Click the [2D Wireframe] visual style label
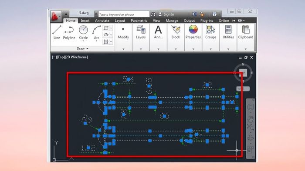This screenshot has width=305, height=171. 76,57
